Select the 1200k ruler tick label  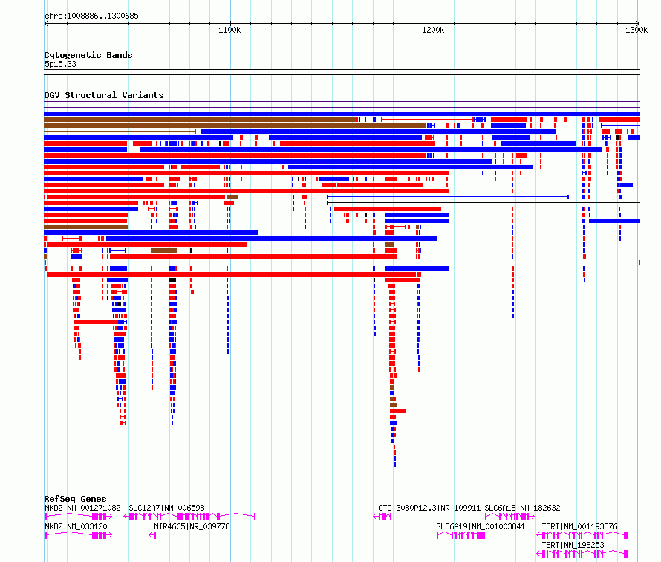433,30
